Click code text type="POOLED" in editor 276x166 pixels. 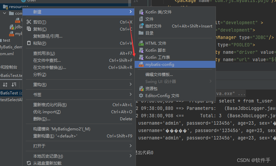pyautogui.click(x=236, y=45)
